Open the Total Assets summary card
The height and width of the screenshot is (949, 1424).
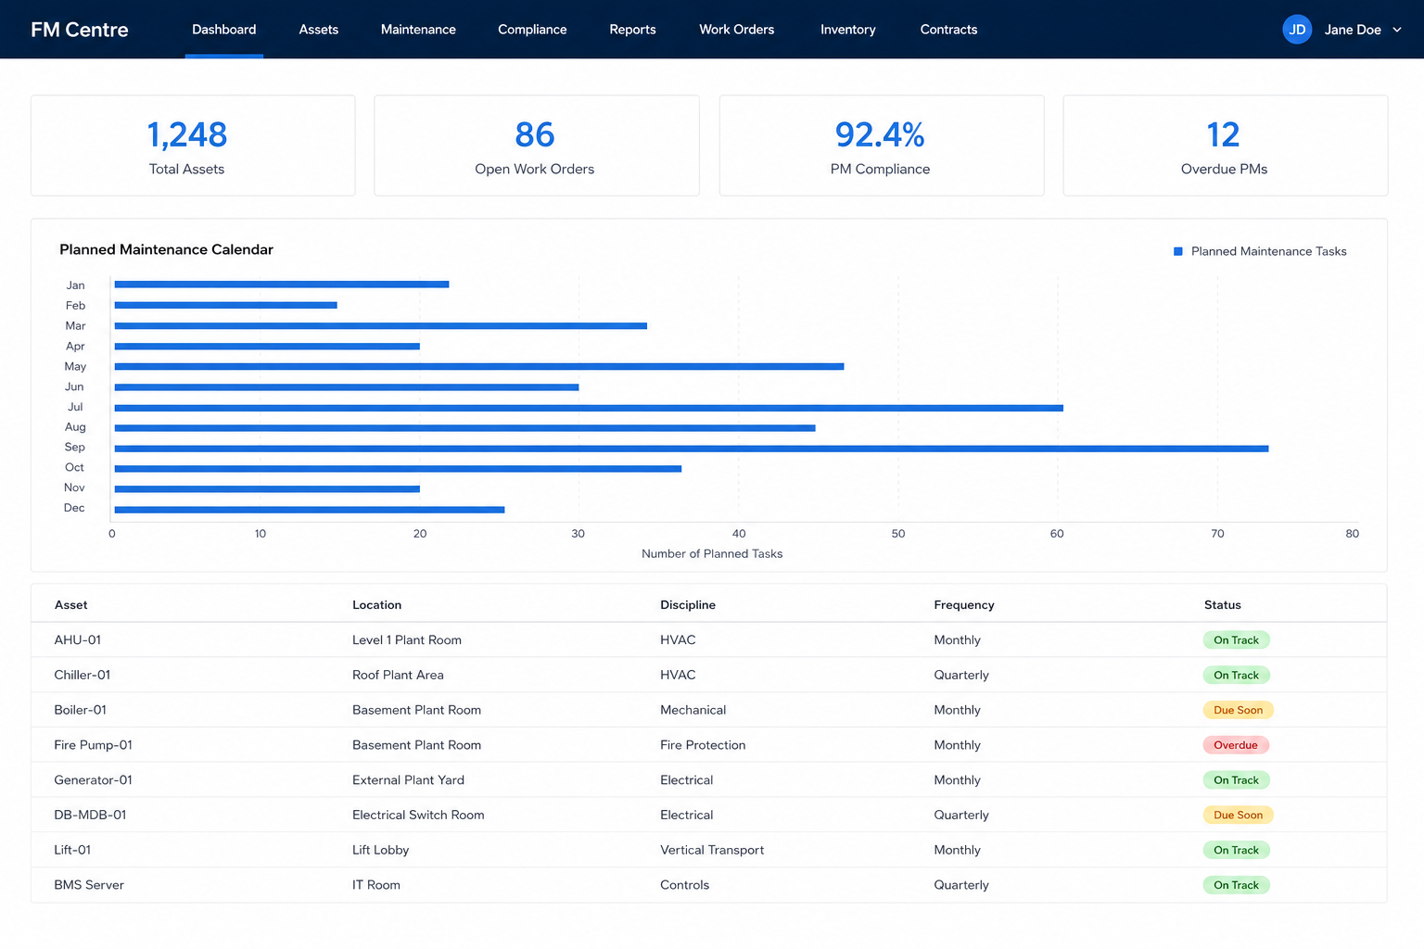click(x=193, y=146)
